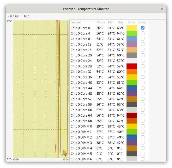Sort by the Value column header
The height and width of the screenshot is (168, 172).
tap(101, 22)
